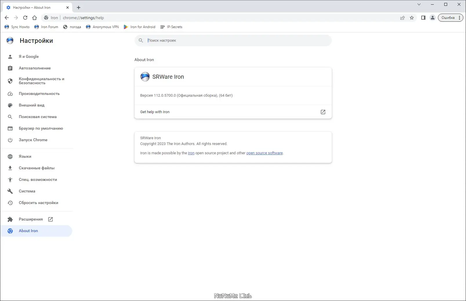Select the Система wrench icon
Screen dimensions: 466x301
[10, 191]
